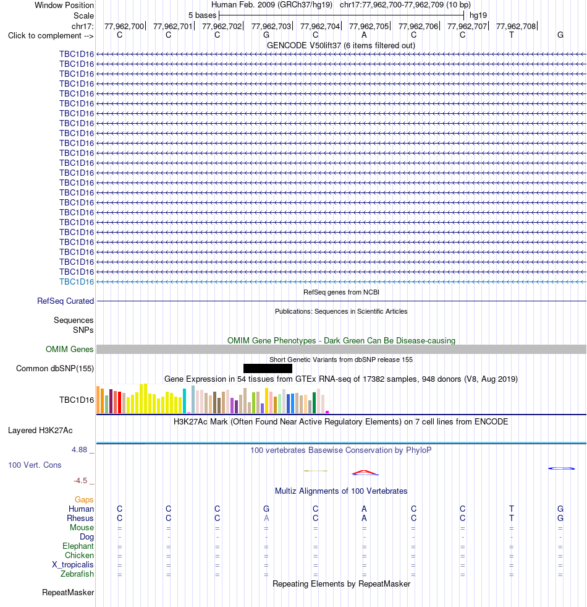Select the Window Position label
The width and height of the screenshot is (587, 607).
tap(64, 6)
